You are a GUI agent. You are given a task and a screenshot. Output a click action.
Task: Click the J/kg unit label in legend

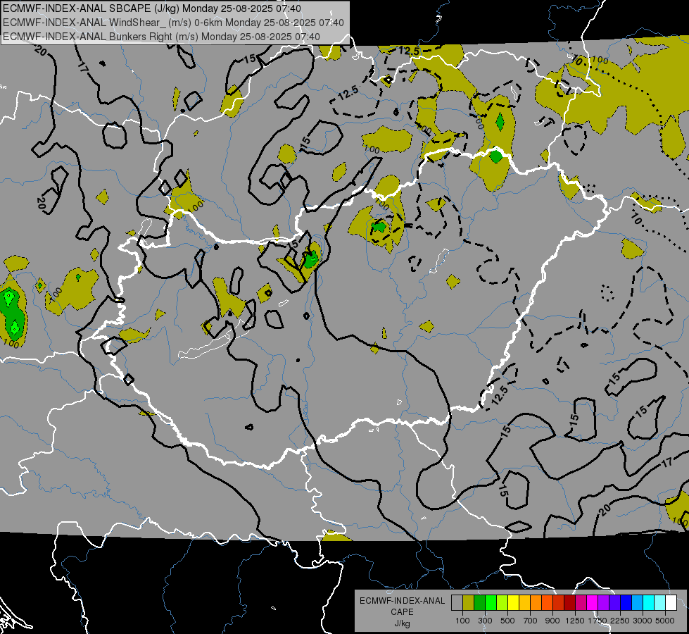pyautogui.click(x=402, y=623)
